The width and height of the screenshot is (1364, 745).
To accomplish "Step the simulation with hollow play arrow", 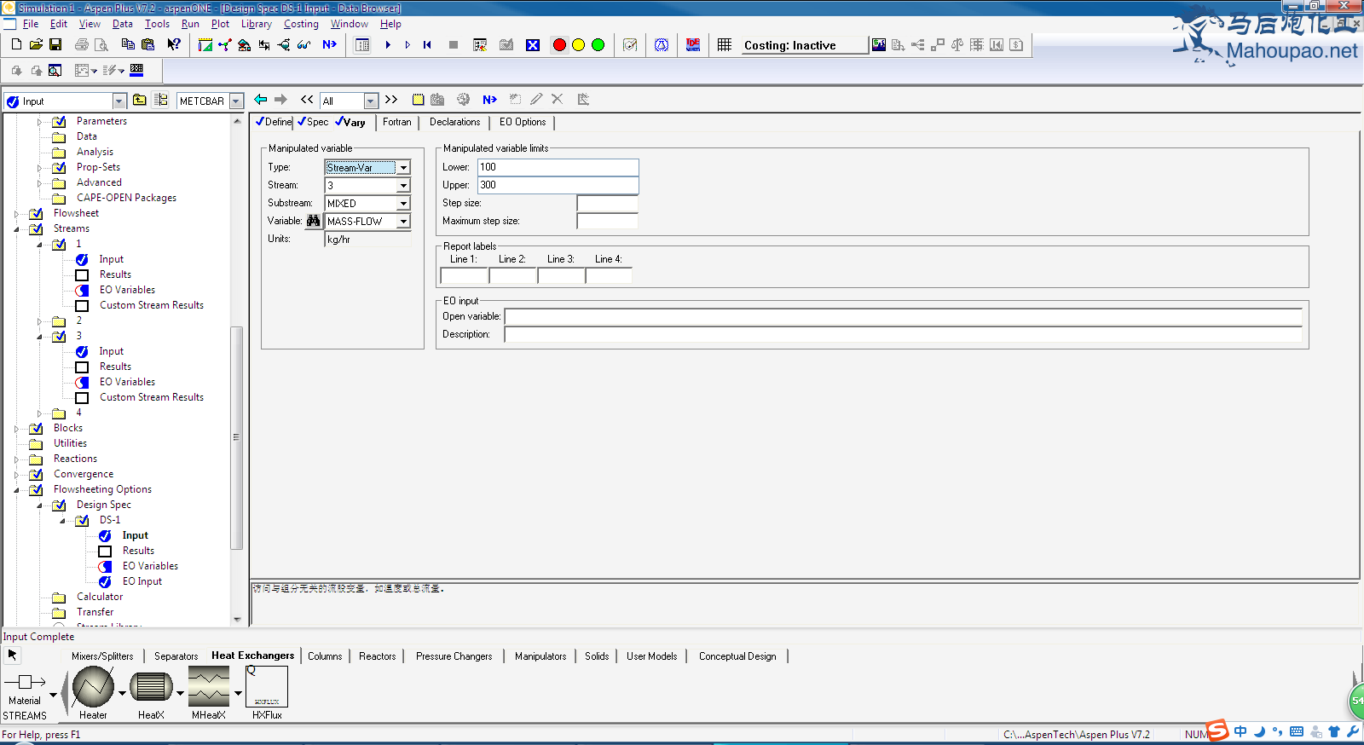I will coord(407,44).
